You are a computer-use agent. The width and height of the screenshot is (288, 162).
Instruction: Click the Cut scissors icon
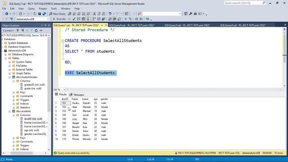pos(94,14)
